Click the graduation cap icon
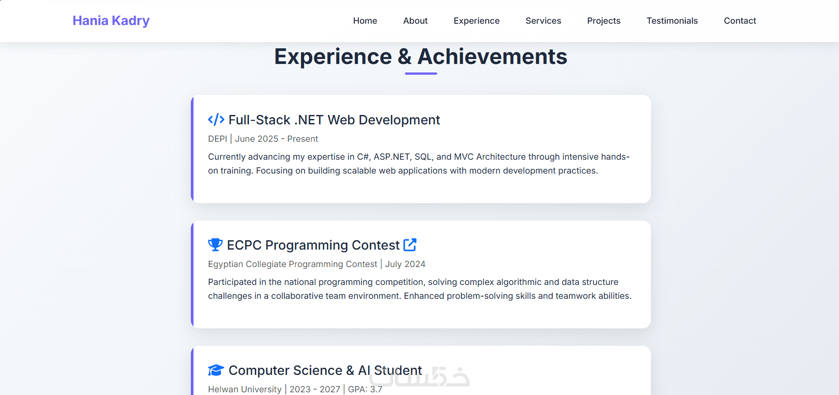The width and height of the screenshot is (839, 395). tap(216, 370)
